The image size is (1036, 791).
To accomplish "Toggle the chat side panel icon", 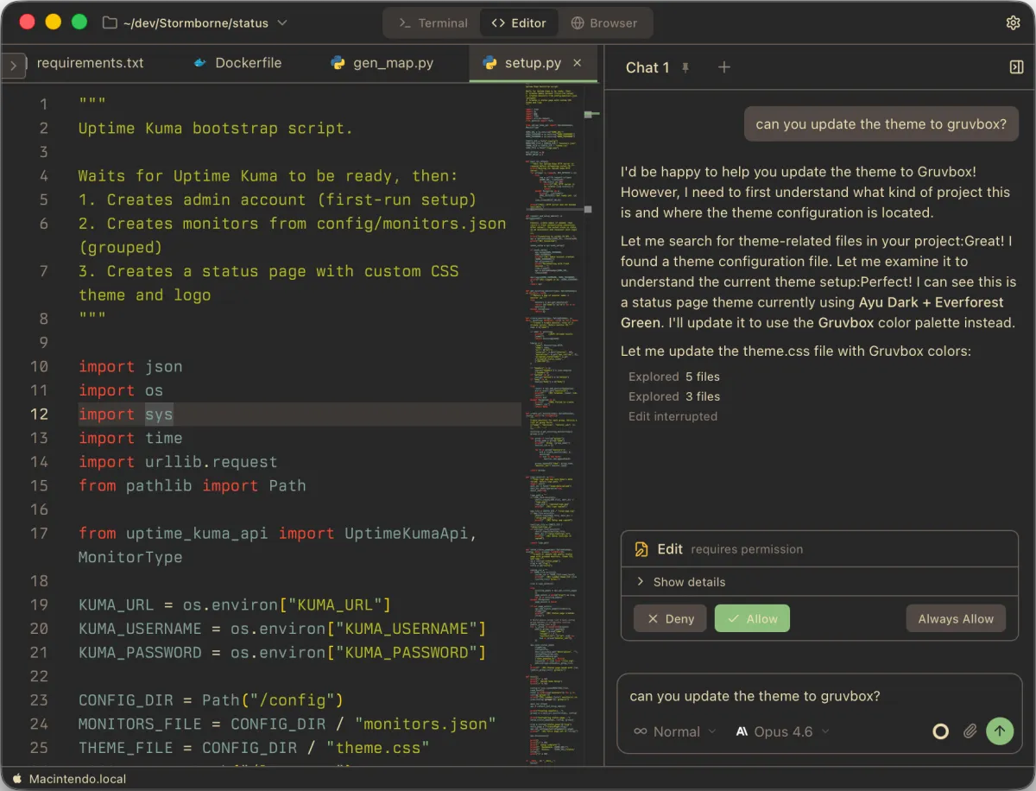I will click(x=1016, y=67).
